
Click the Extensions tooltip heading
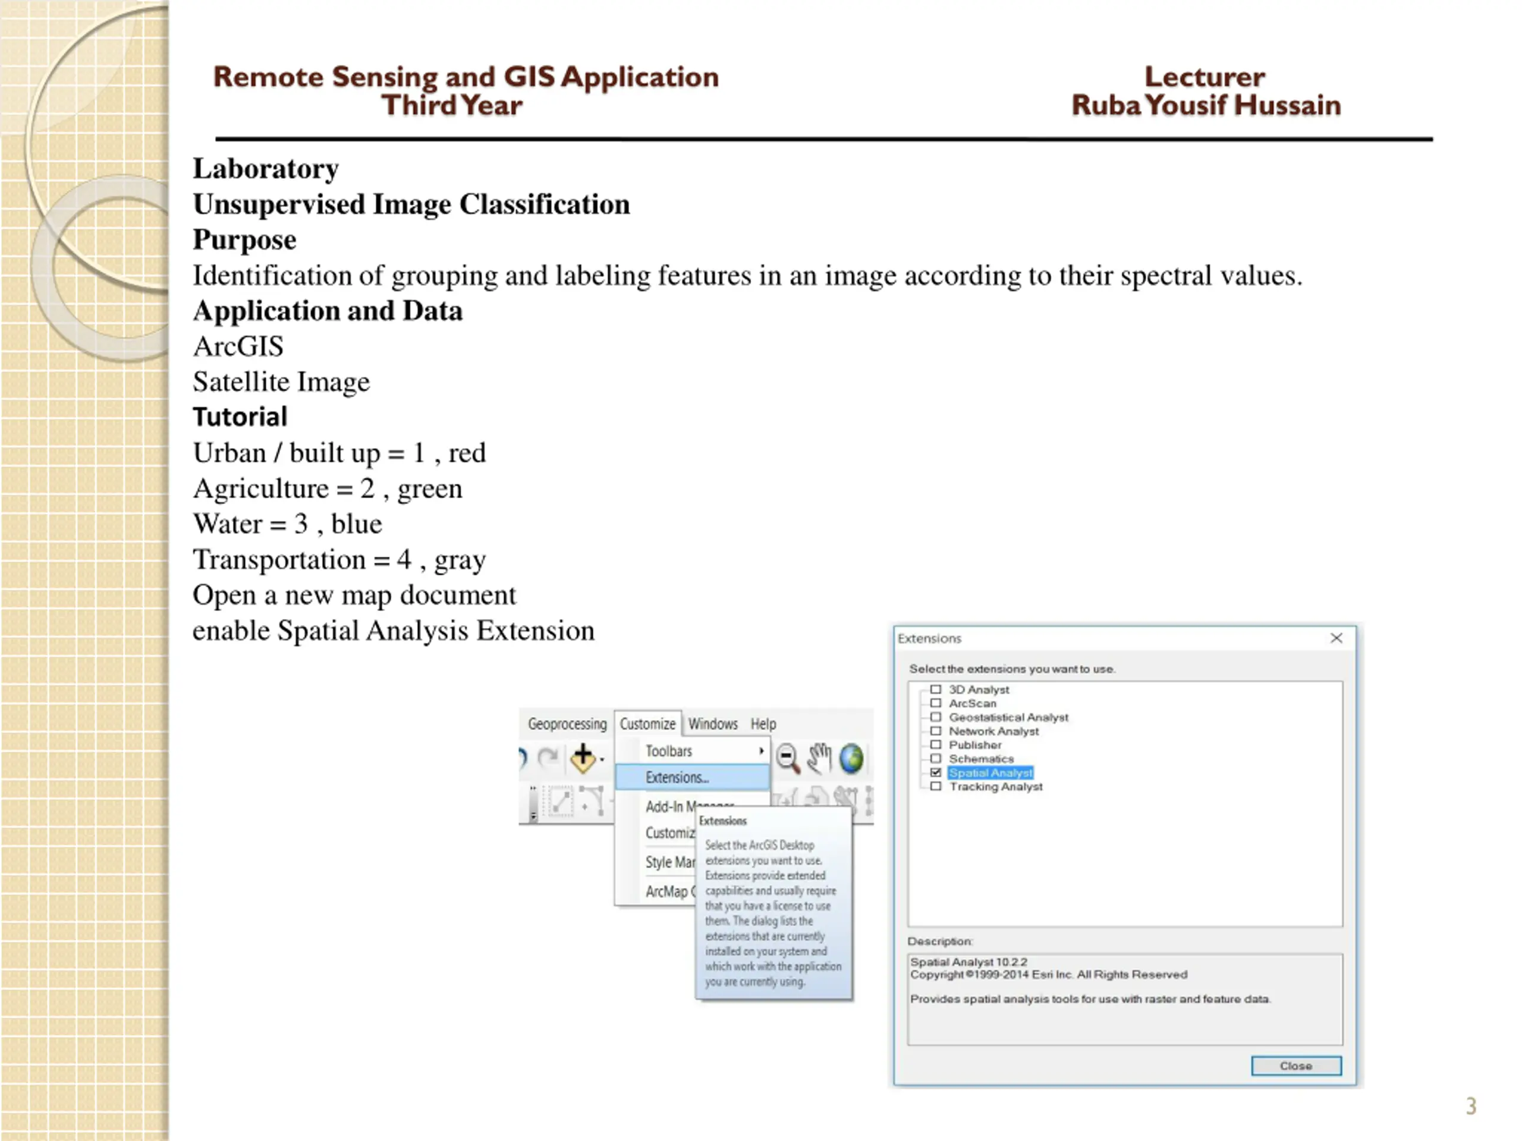pos(722,821)
